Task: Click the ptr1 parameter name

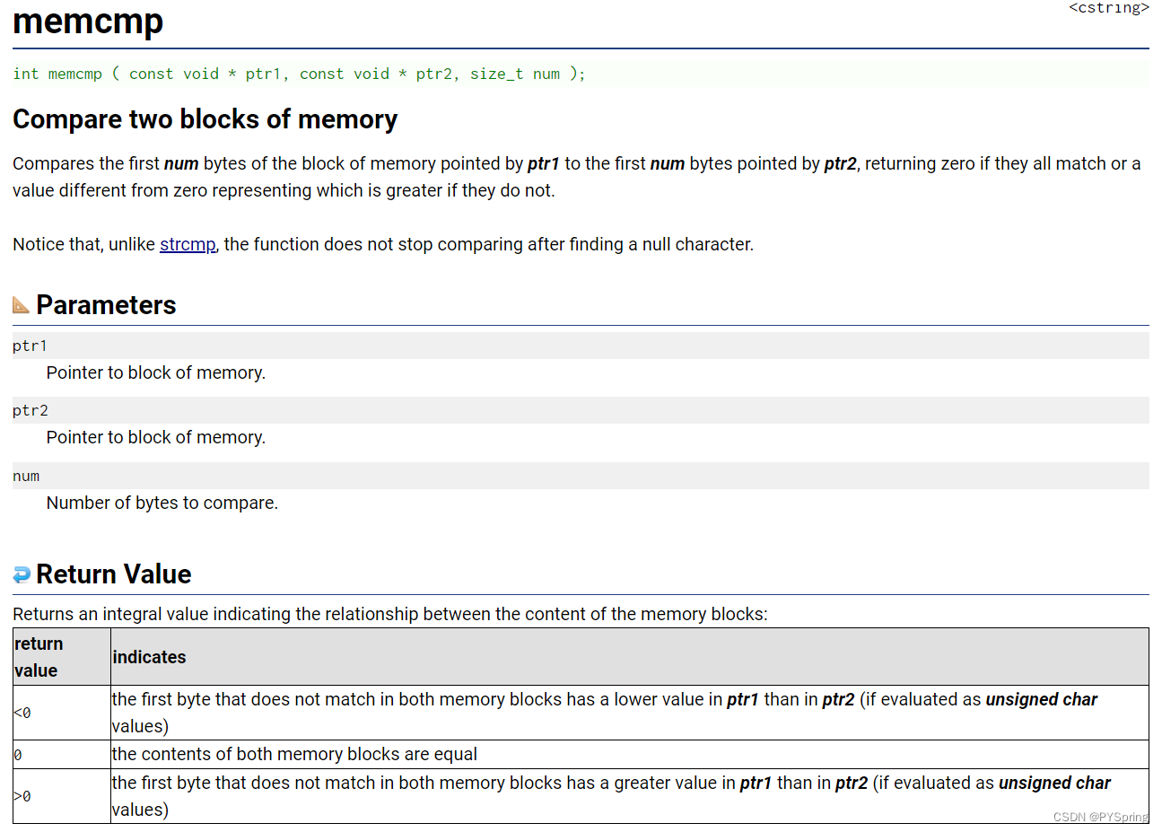Action: click(x=30, y=346)
